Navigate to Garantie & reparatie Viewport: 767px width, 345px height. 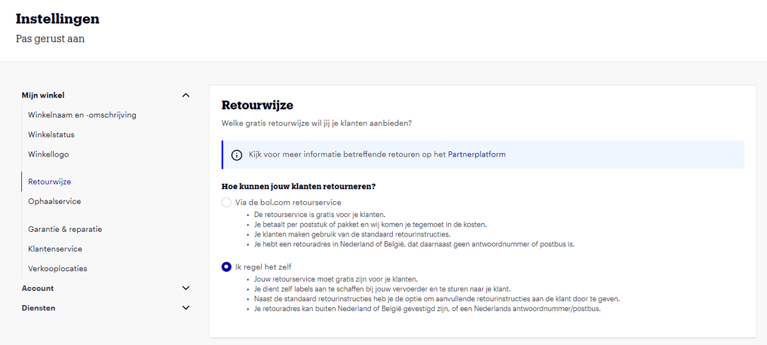pyautogui.click(x=65, y=229)
